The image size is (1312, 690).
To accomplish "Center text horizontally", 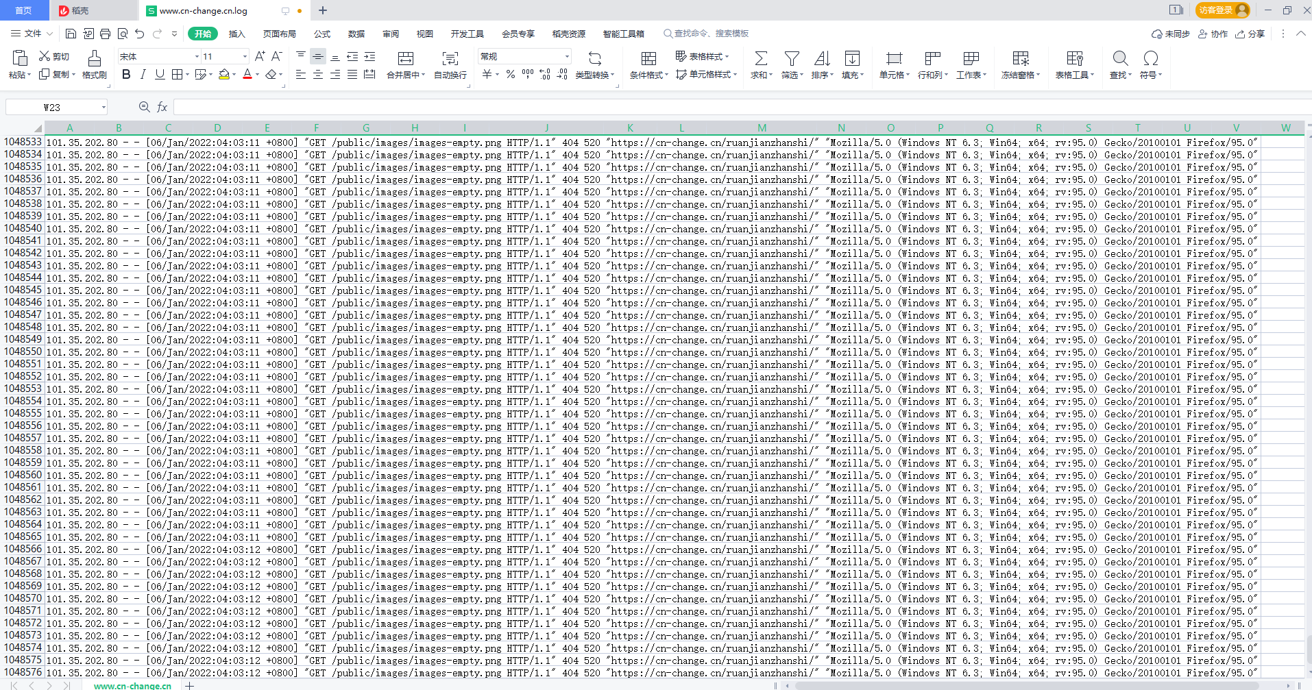I will [x=318, y=74].
